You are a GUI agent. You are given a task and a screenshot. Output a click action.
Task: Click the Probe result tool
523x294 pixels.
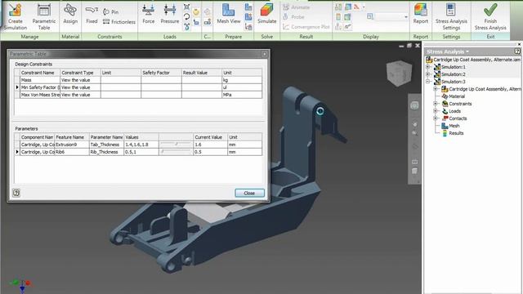point(293,16)
